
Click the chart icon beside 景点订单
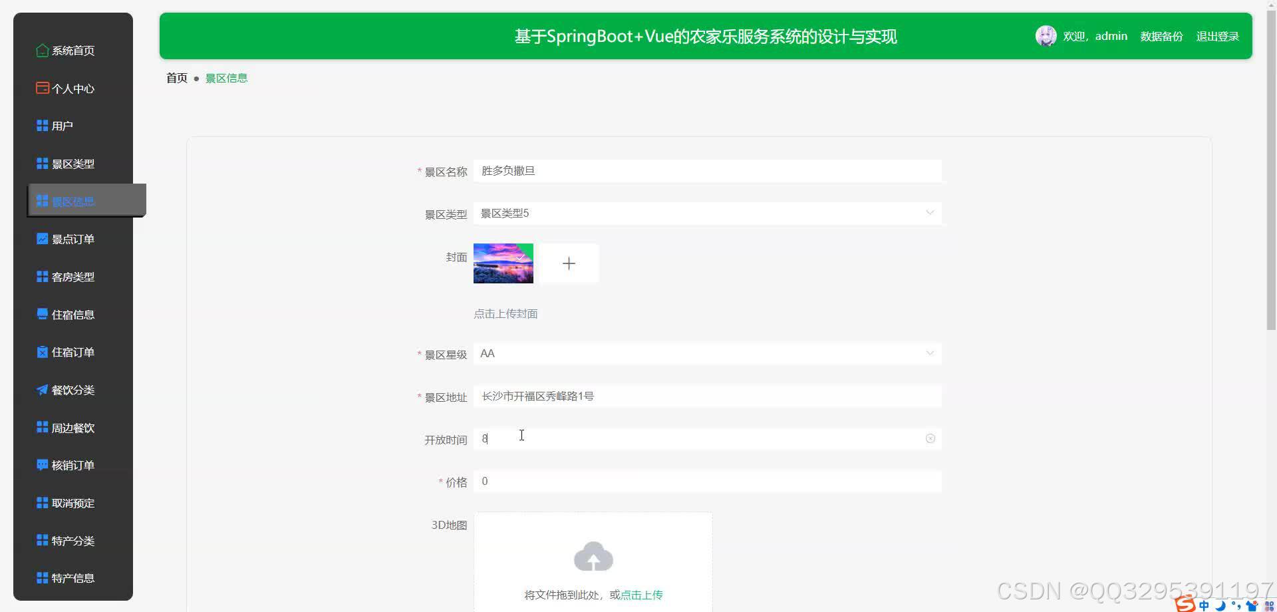point(42,239)
